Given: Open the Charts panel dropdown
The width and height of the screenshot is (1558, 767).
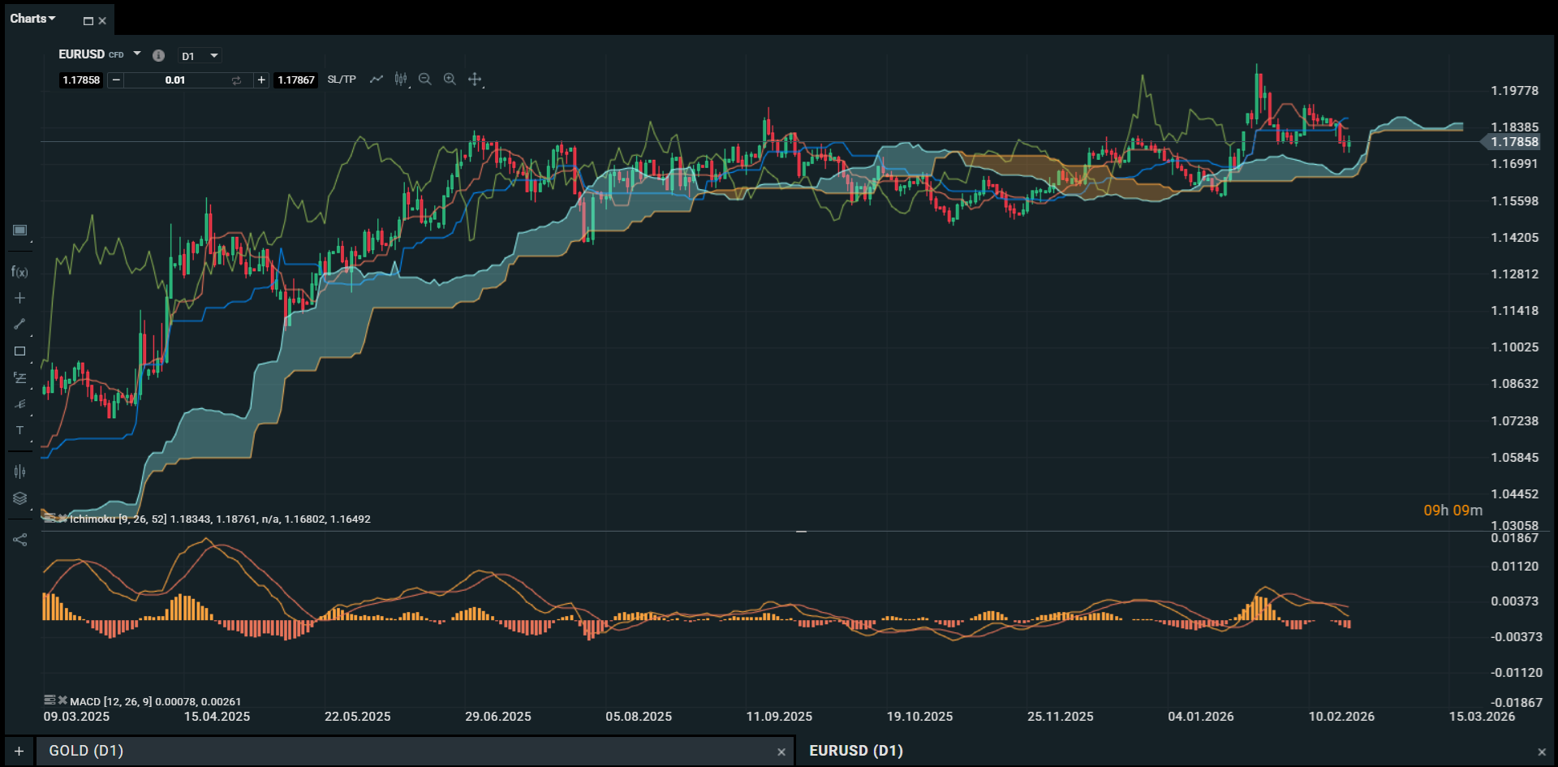Looking at the screenshot, I should point(32,19).
